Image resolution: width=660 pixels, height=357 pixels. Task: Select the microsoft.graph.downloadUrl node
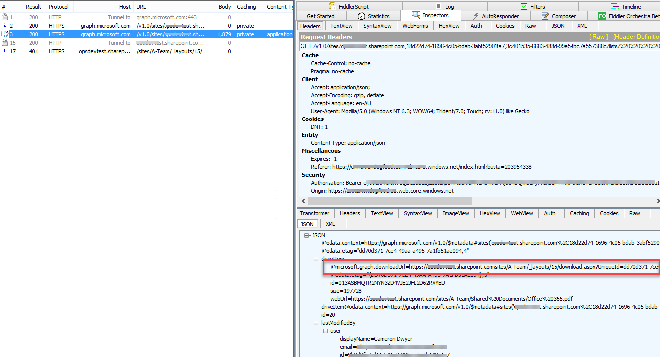point(495,267)
